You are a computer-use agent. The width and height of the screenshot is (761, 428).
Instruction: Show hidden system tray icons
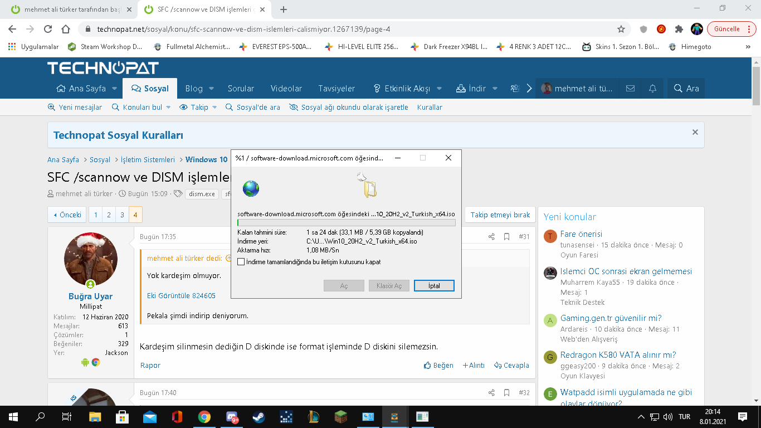coord(641,417)
